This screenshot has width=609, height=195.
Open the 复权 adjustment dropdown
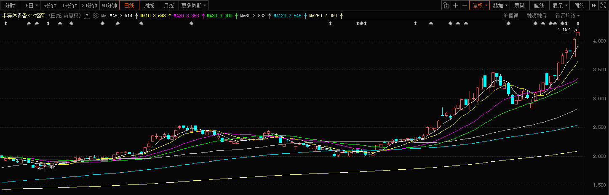click(x=480, y=5)
